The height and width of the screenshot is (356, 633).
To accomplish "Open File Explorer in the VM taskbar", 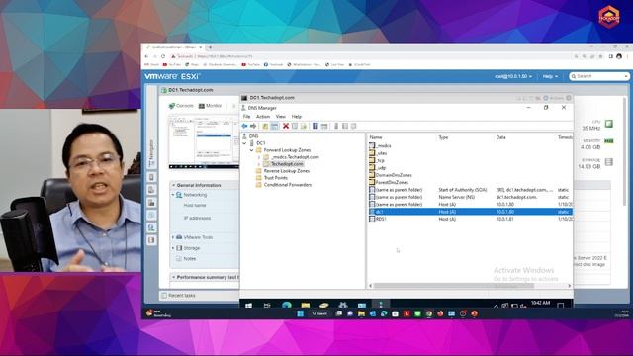I will click(306, 306).
